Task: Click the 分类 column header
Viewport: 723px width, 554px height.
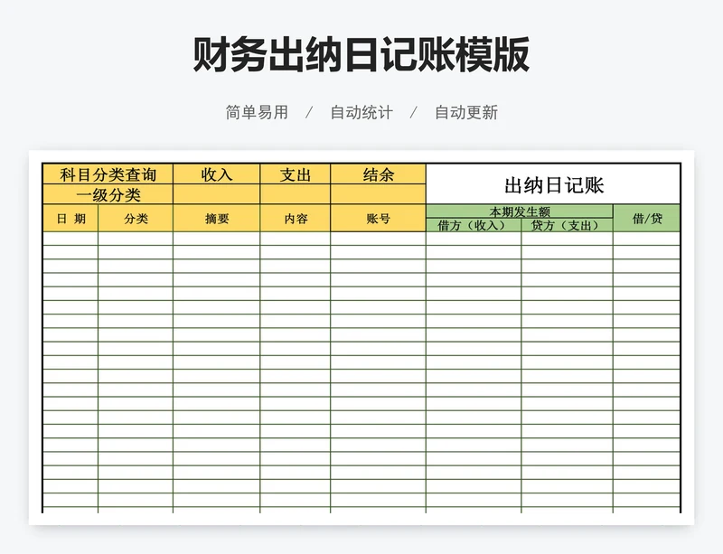Action: click(x=136, y=218)
